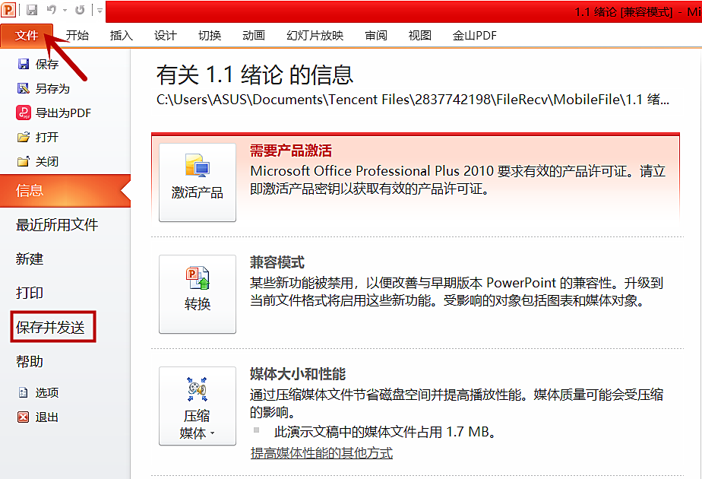Open the 文件 tab

27,36
